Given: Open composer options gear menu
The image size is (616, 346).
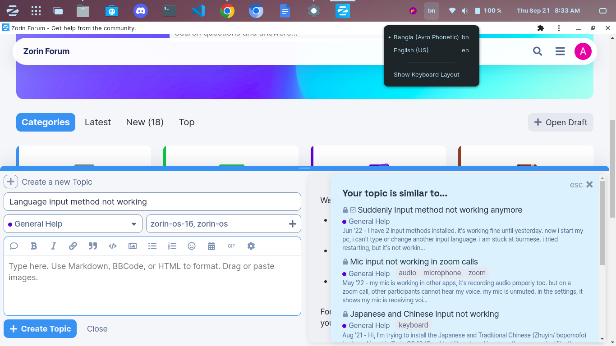Looking at the screenshot, I should coord(251,246).
